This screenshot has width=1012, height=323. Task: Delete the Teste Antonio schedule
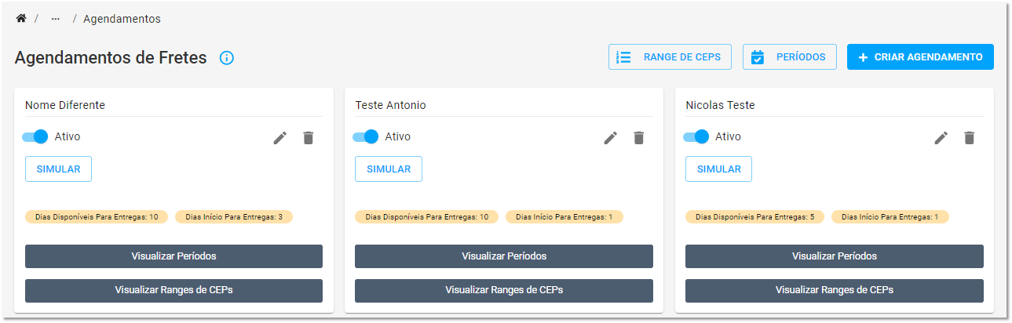638,138
